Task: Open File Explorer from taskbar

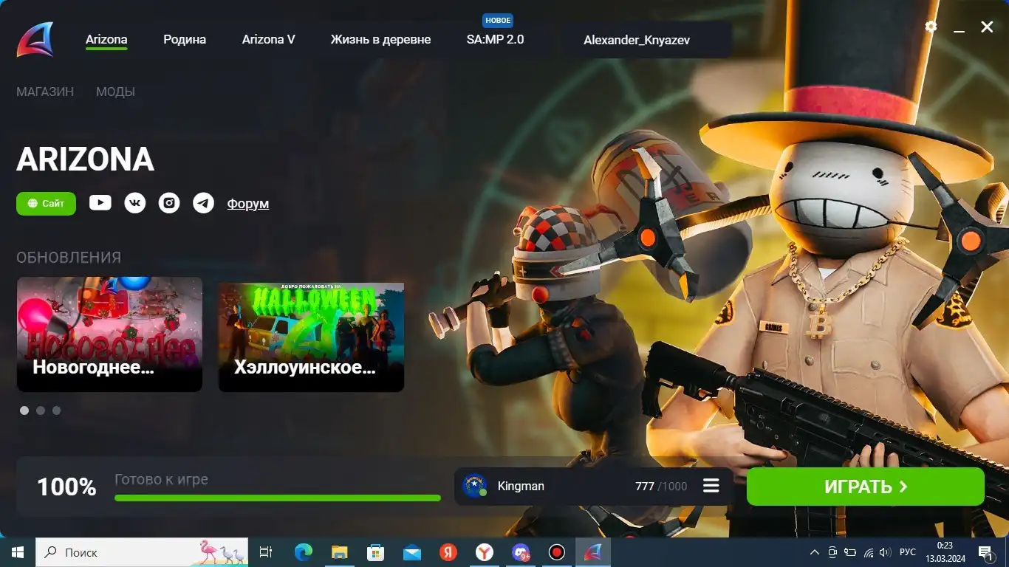Action: (339, 552)
